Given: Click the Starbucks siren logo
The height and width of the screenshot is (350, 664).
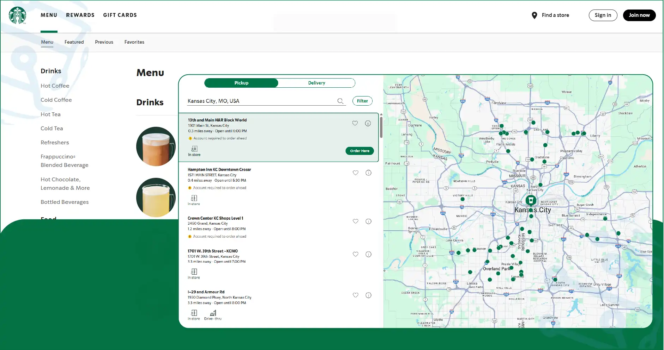Looking at the screenshot, I should pyautogui.click(x=17, y=15).
